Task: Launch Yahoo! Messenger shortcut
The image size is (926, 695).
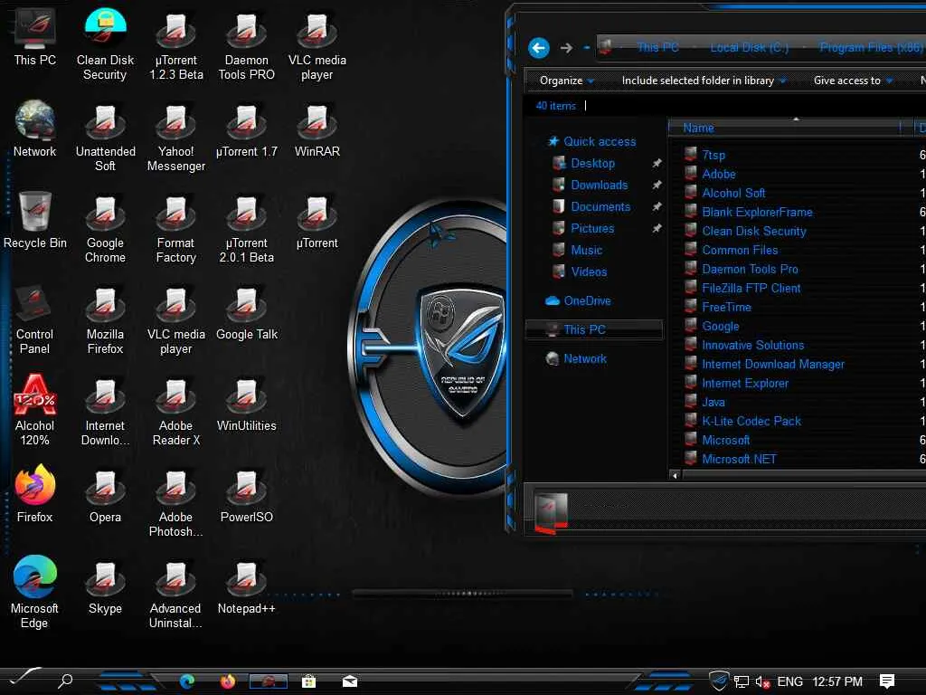Action: [176, 138]
